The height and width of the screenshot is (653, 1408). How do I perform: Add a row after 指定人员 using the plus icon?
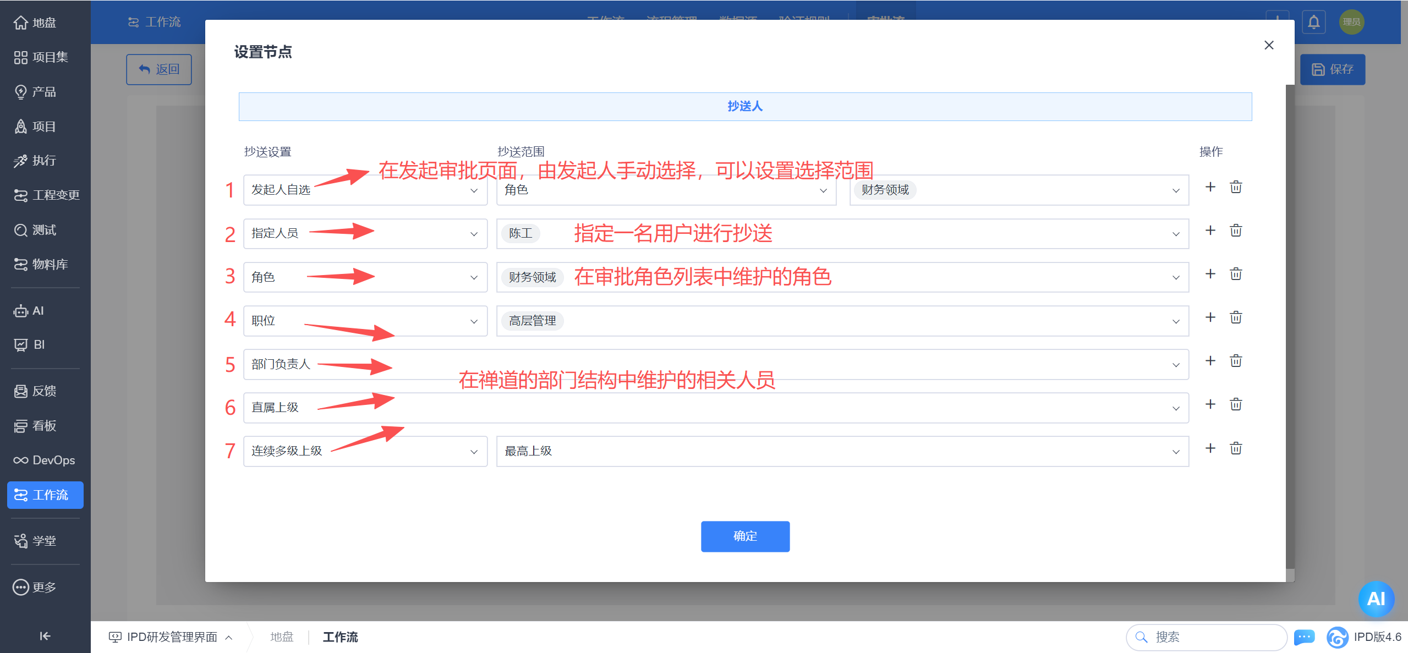1210,231
